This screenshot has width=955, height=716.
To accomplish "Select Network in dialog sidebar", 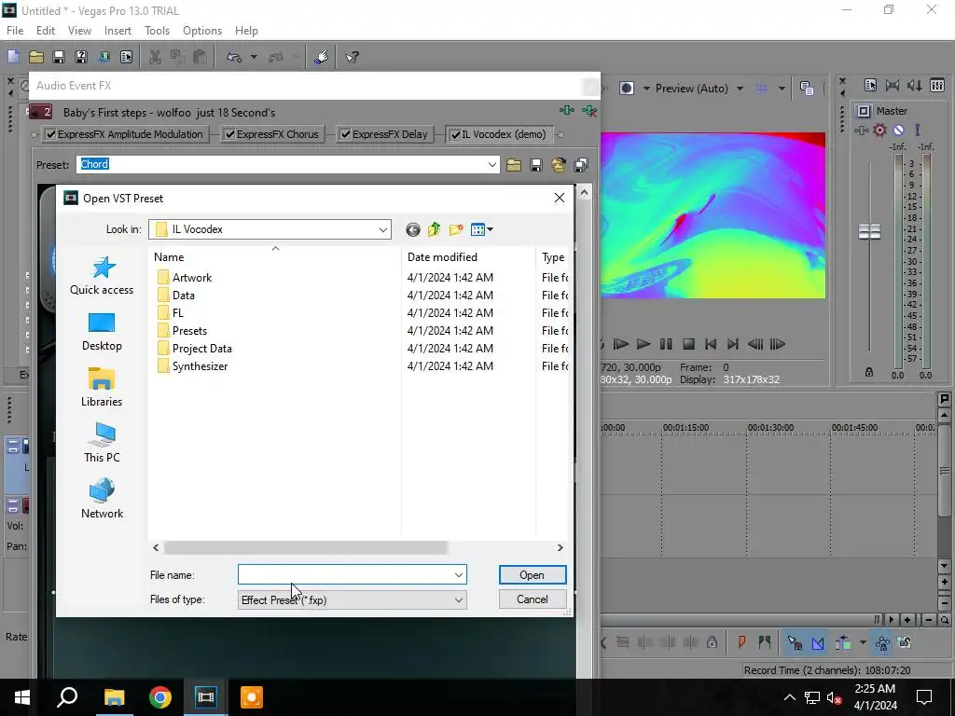I will (x=102, y=499).
